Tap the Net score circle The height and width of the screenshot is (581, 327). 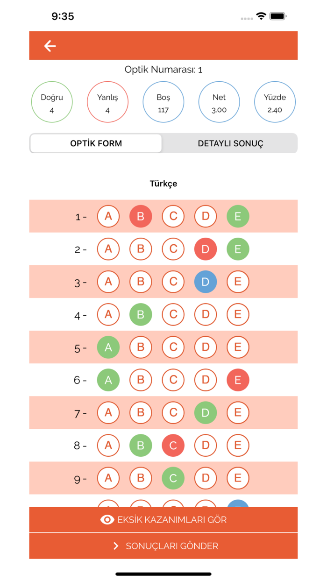point(219,102)
